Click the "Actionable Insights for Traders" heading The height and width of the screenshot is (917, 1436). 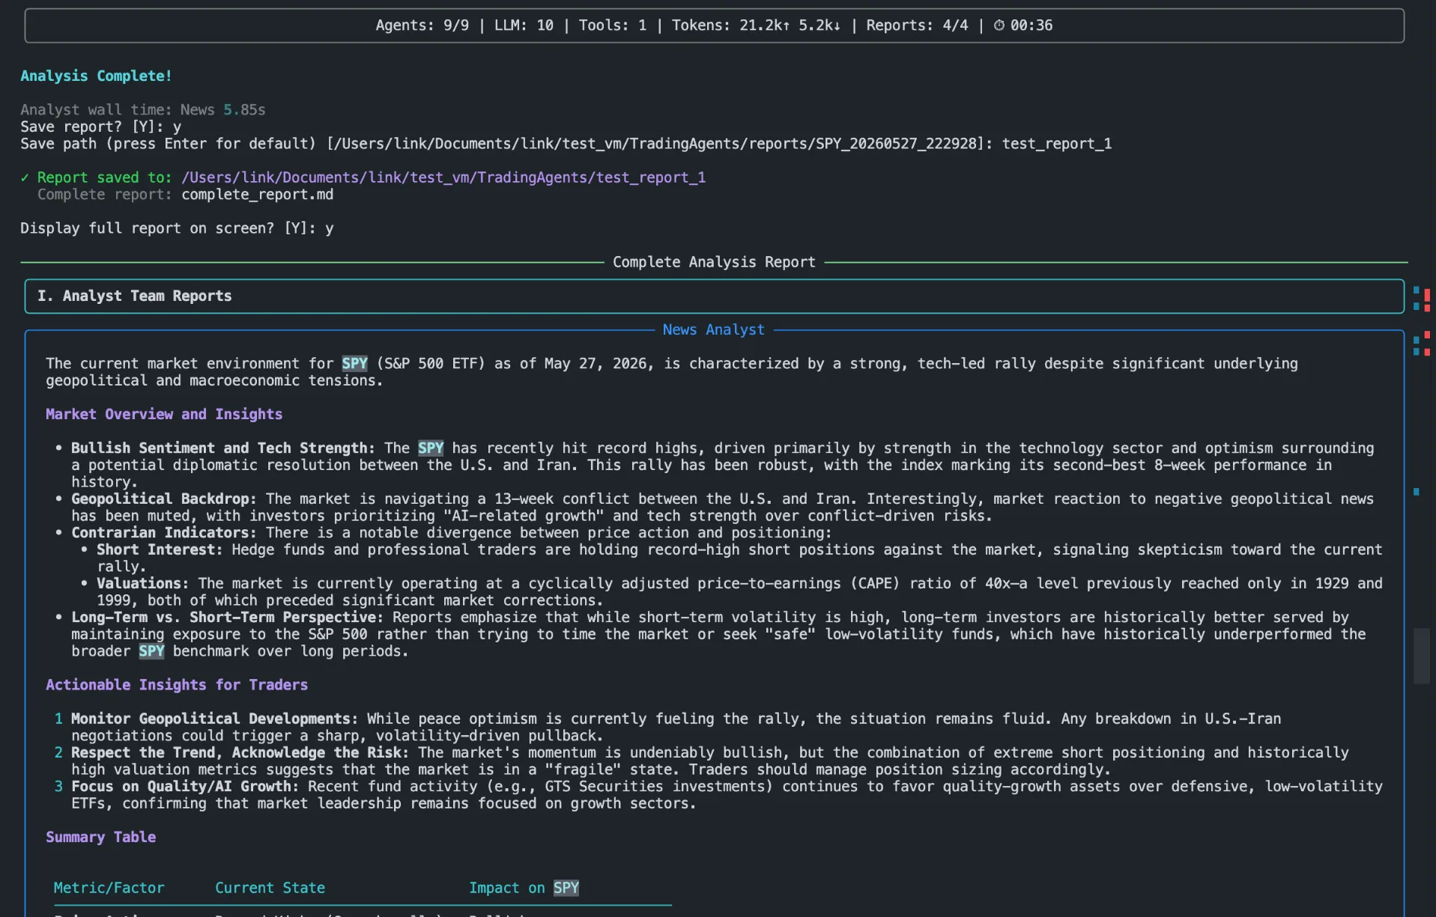(x=177, y=685)
